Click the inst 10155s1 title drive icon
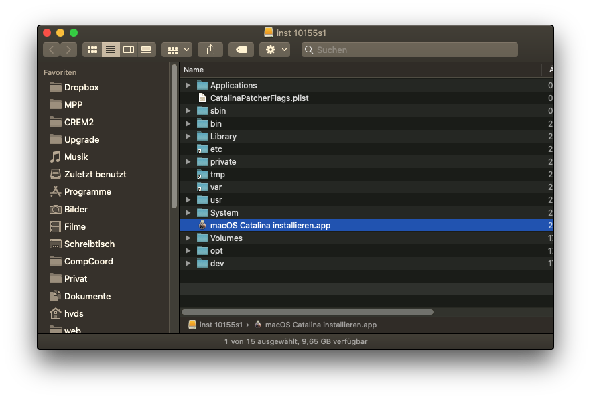 pyautogui.click(x=268, y=33)
